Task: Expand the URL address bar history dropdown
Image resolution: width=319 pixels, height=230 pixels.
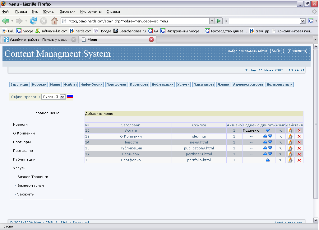Action: 212,21
